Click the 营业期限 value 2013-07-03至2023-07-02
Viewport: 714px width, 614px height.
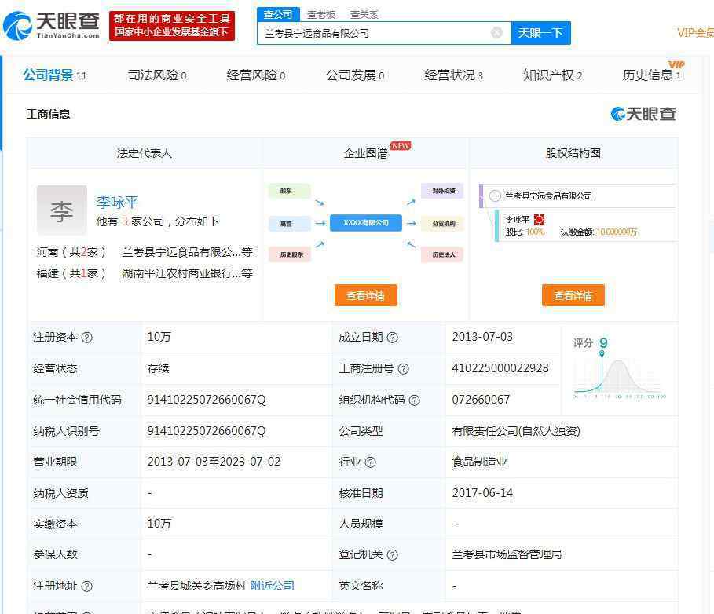[214, 462]
